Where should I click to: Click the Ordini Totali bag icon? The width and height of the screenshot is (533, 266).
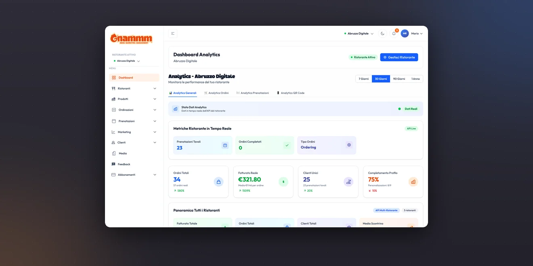click(x=218, y=182)
